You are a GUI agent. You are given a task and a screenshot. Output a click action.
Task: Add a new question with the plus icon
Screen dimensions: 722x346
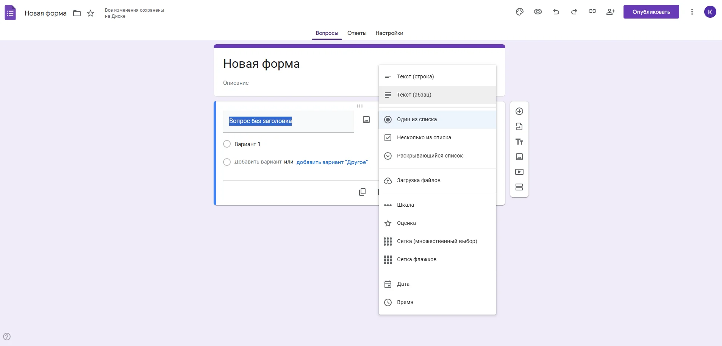(x=519, y=111)
